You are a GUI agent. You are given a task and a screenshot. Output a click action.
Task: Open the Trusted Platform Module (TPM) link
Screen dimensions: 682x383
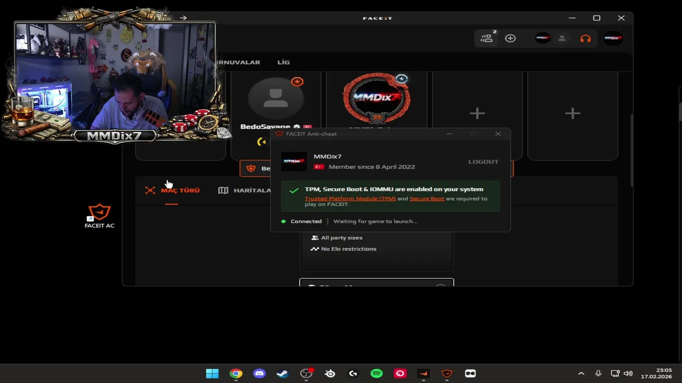pyautogui.click(x=350, y=198)
